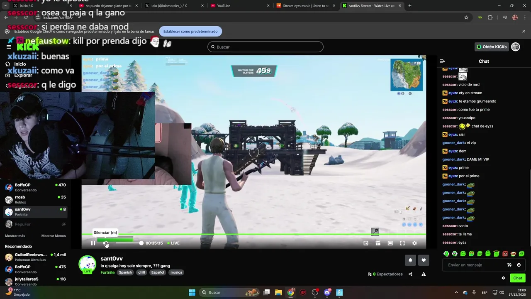Jump to LIVE in the player
The image size is (531, 299).
coord(173,243)
